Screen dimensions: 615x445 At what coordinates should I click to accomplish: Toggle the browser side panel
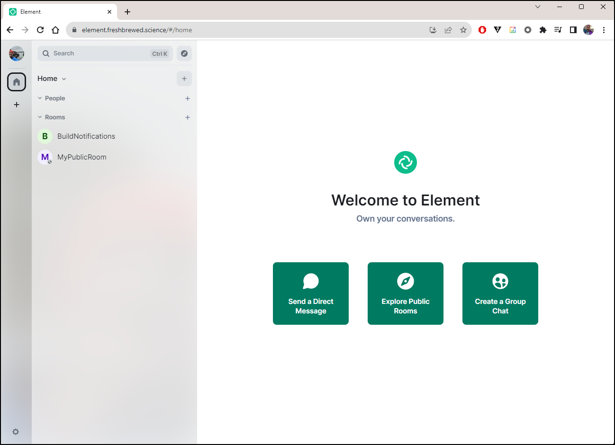click(x=573, y=30)
